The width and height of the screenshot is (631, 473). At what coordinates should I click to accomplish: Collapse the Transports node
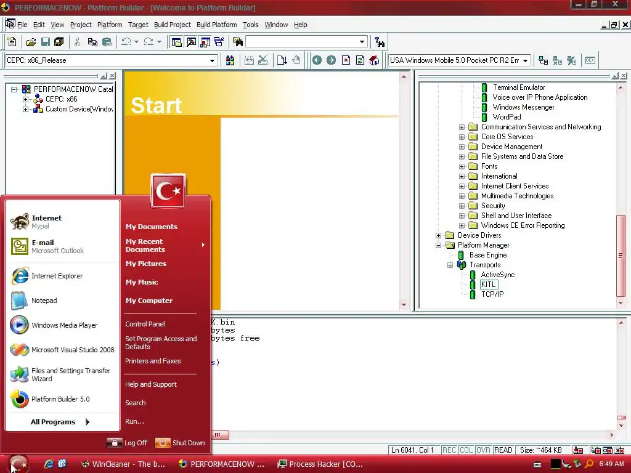[450, 265]
